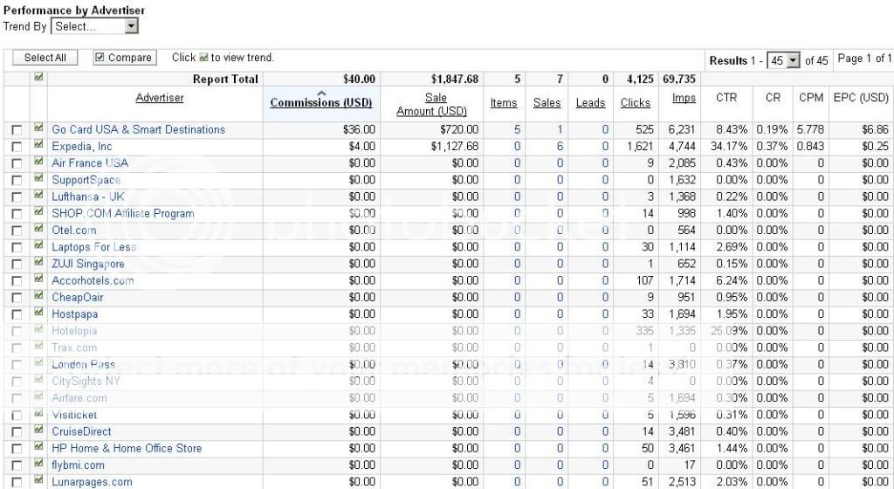Open Visiticket trend icon
Image resolution: width=894 pixels, height=489 pixels.
[38, 413]
